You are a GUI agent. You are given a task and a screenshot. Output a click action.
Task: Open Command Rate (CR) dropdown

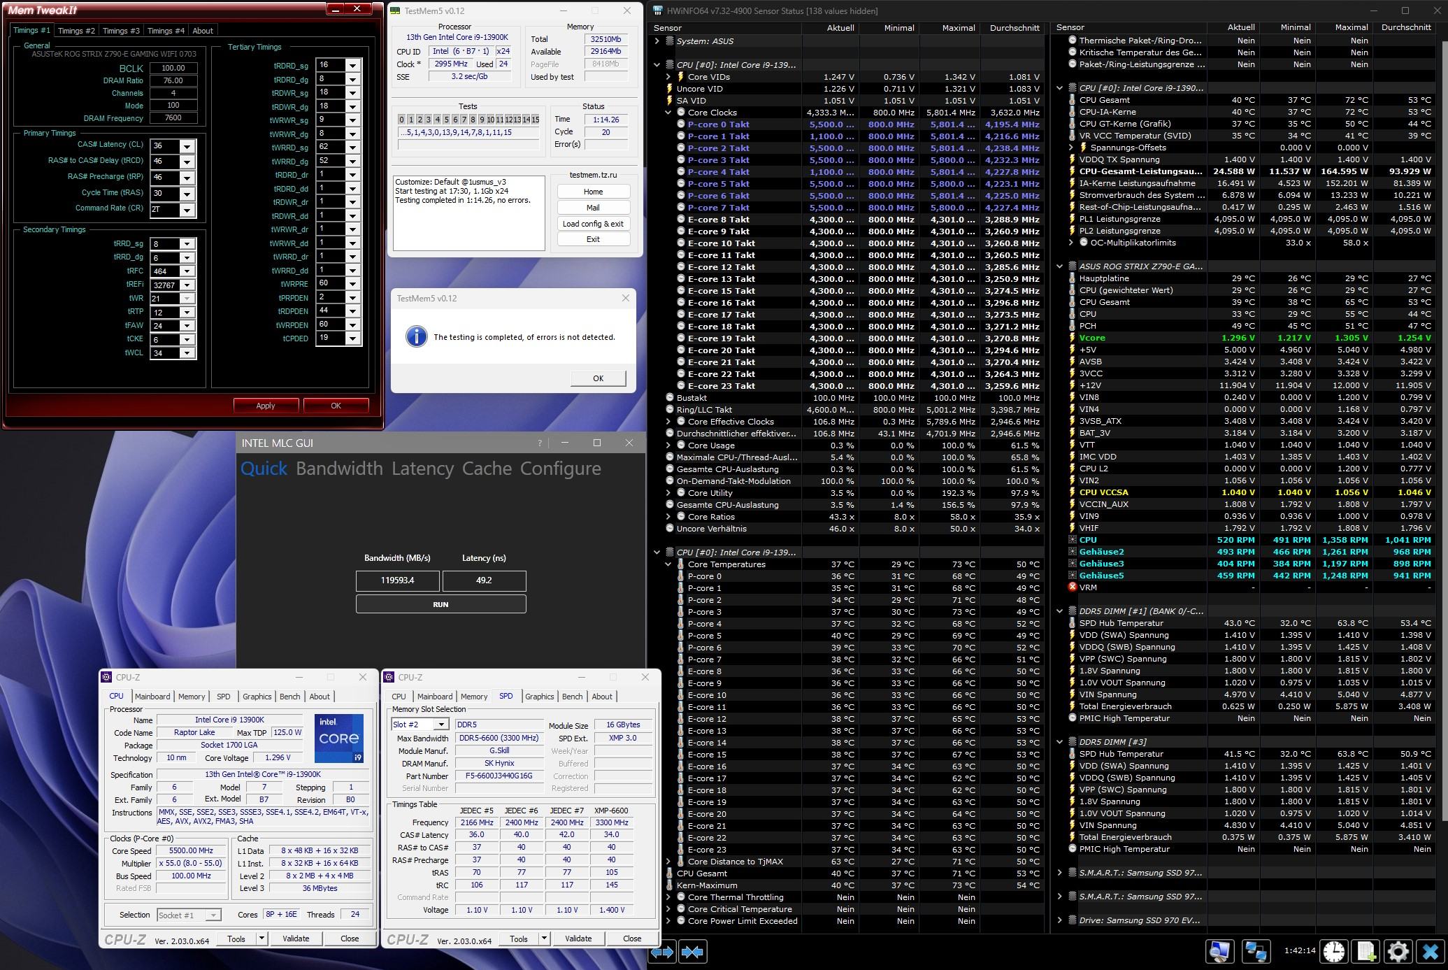[187, 210]
